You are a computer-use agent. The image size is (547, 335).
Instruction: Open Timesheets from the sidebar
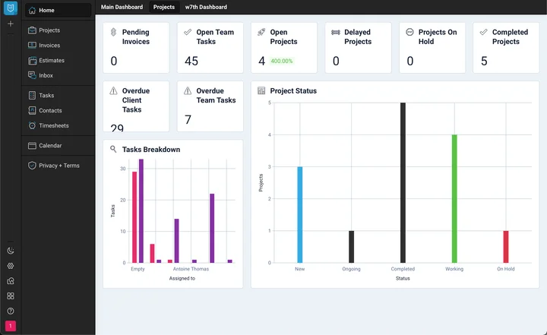point(53,125)
